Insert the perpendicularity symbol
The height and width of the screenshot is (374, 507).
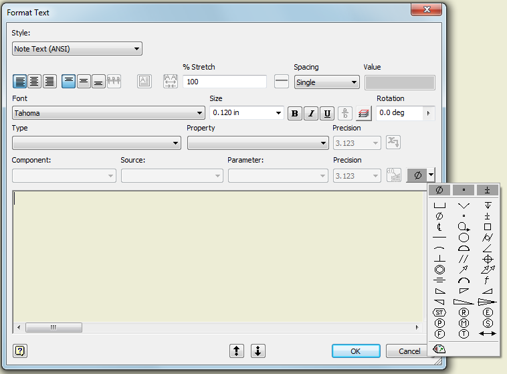pyautogui.click(x=439, y=258)
